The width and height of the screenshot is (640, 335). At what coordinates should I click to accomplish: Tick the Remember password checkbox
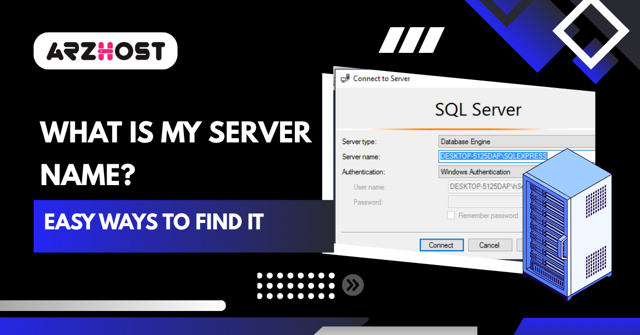tap(451, 216)
